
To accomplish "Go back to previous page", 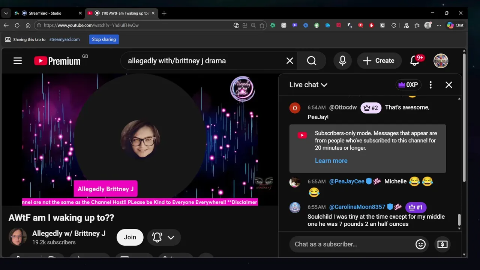I will [x=6, y=25].
